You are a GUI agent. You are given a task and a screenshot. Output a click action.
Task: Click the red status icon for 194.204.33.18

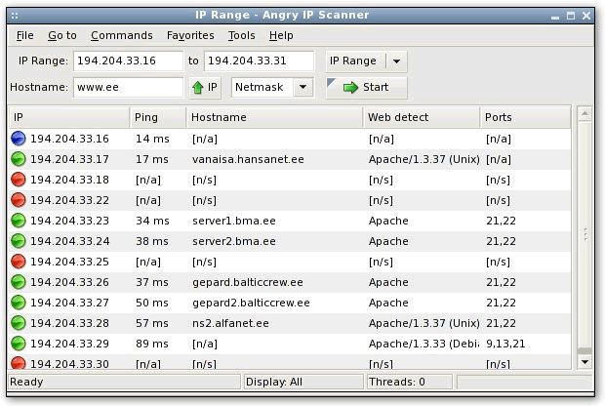19,180
